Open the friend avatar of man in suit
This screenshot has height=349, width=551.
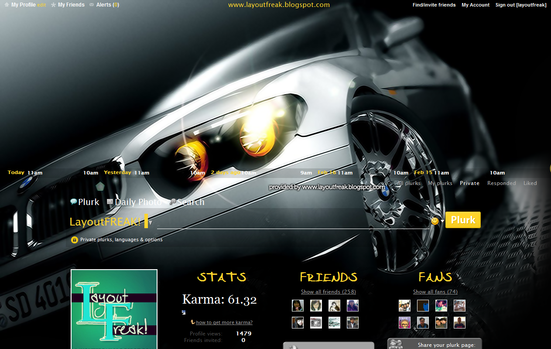[353, 322]
